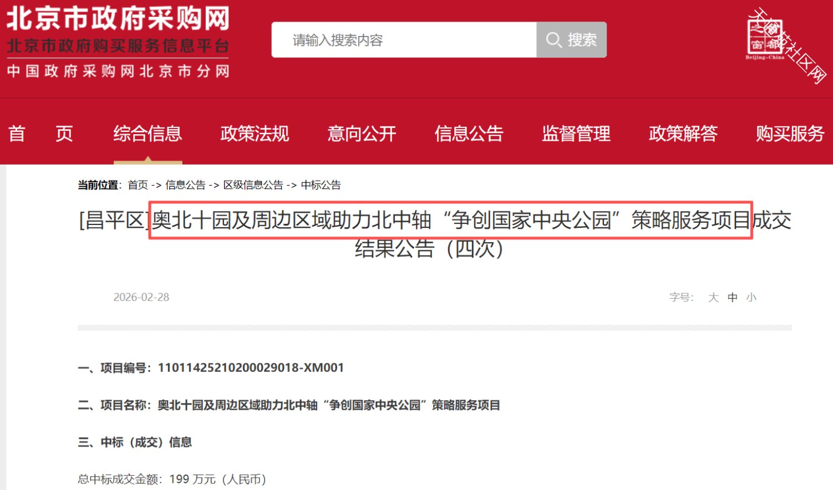Select the 政策法规 navigation item
This screenshot has width=833, height=490.
click(x=255, y=134)
